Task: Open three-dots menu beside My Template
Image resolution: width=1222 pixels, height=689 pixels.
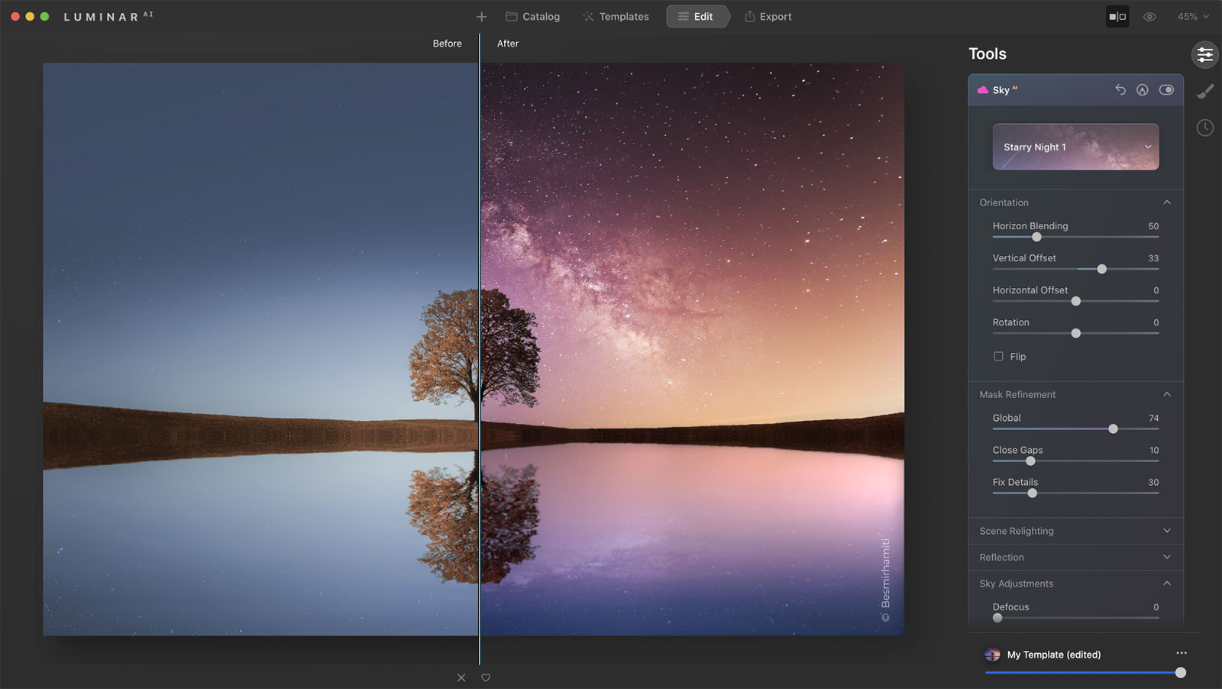Action: click(x=1182, y=653)
